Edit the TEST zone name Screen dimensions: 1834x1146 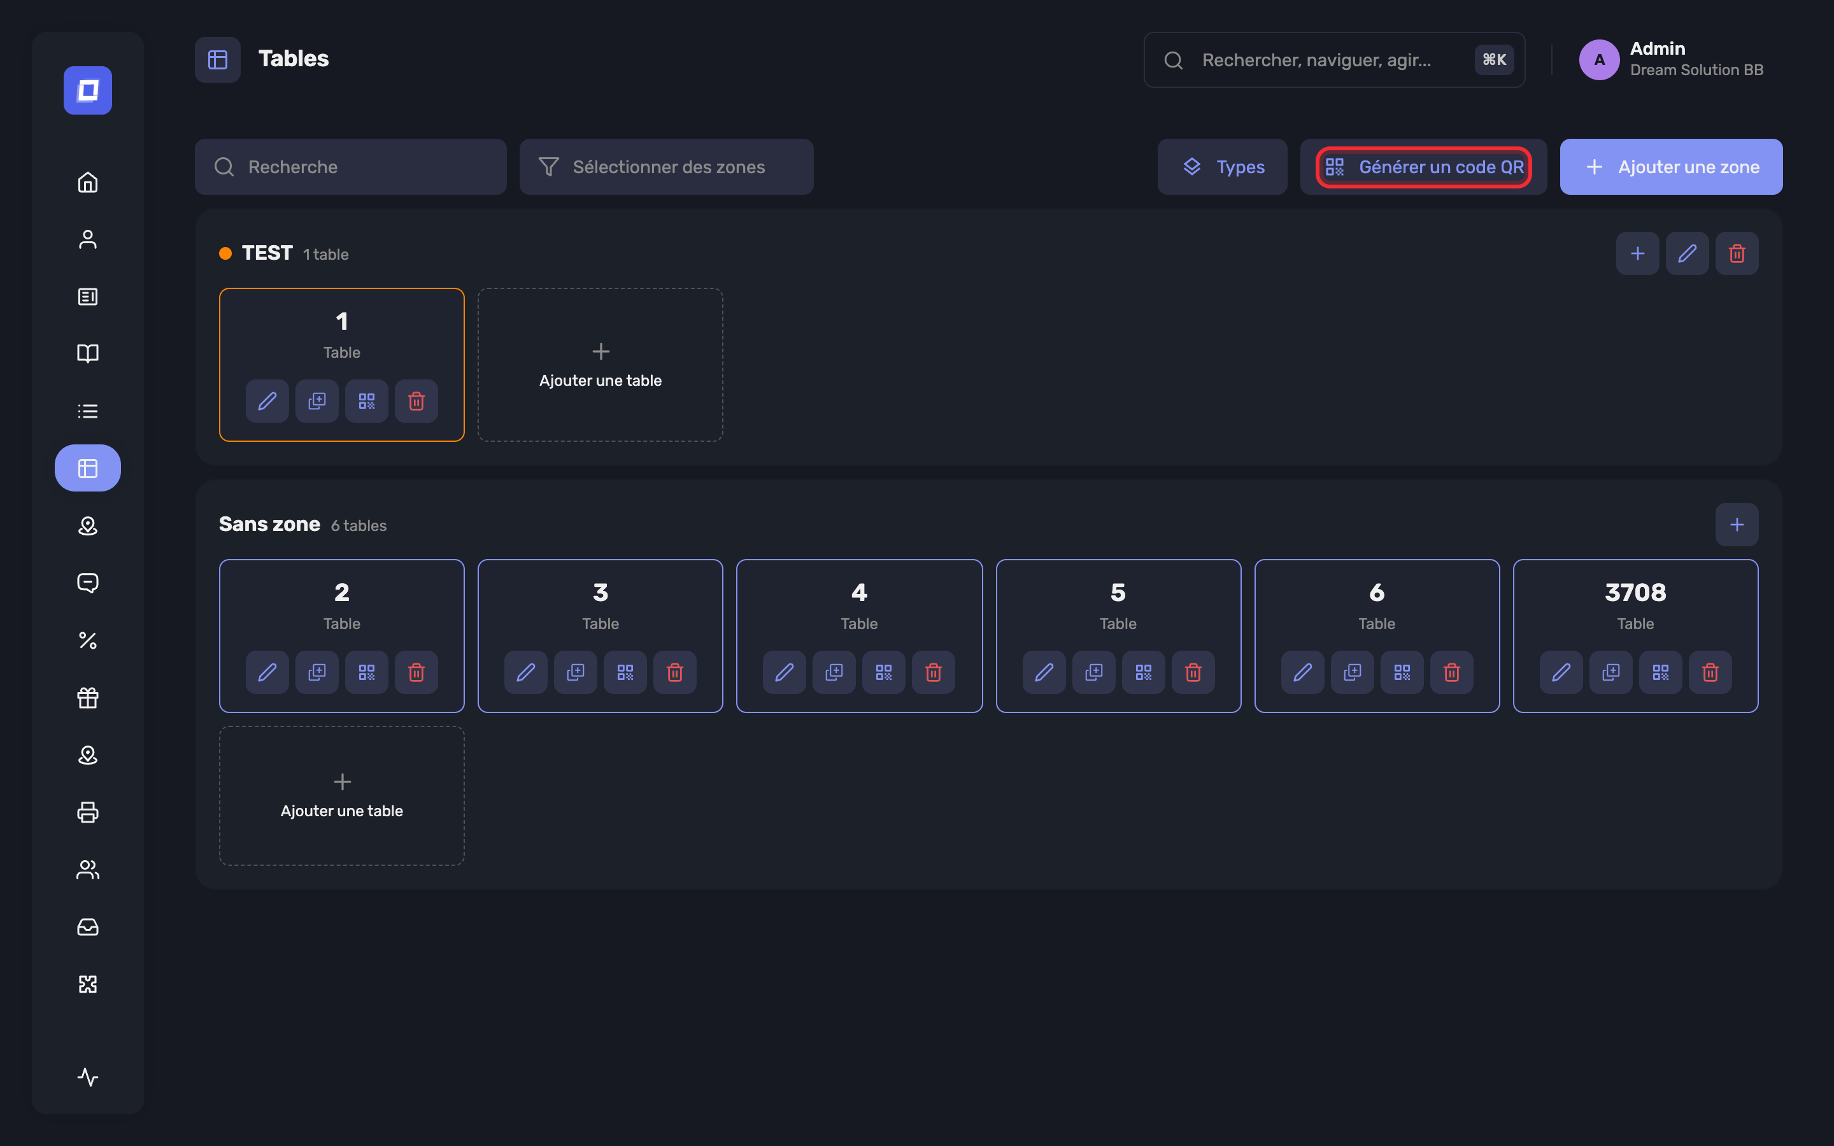[x=1687, y=253]
